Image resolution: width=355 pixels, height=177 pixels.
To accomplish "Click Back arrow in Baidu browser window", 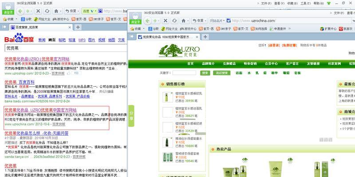I will (20, 11).
